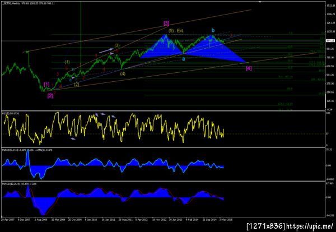Click the yellow (3) wave label

(117, 45)
